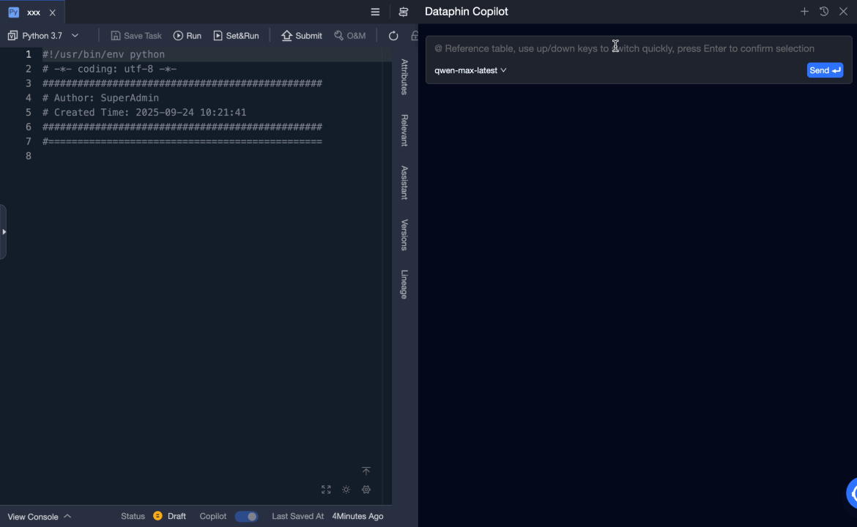The height and width of the screenshot is (527, 857).
Task: Open the Versions side panel
Action: point(404,235)
